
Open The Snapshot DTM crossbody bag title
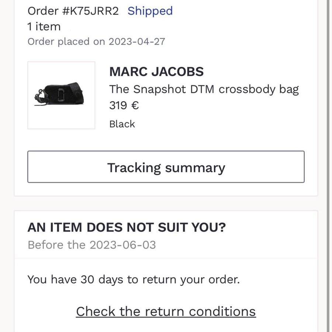coord(204,89)
